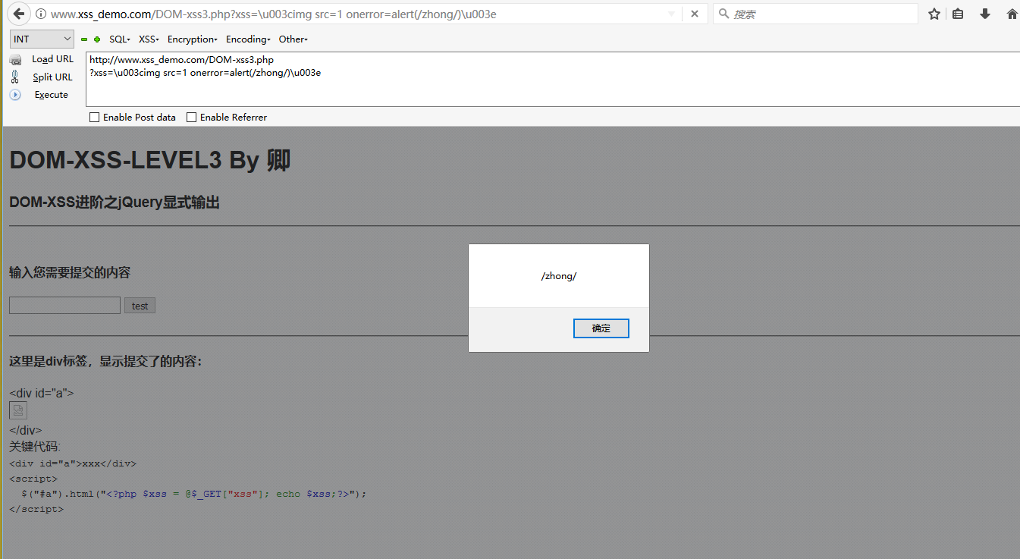Click the magnifier icon in search box
This screenshot has height=559, width=1020.
point(723,14)
